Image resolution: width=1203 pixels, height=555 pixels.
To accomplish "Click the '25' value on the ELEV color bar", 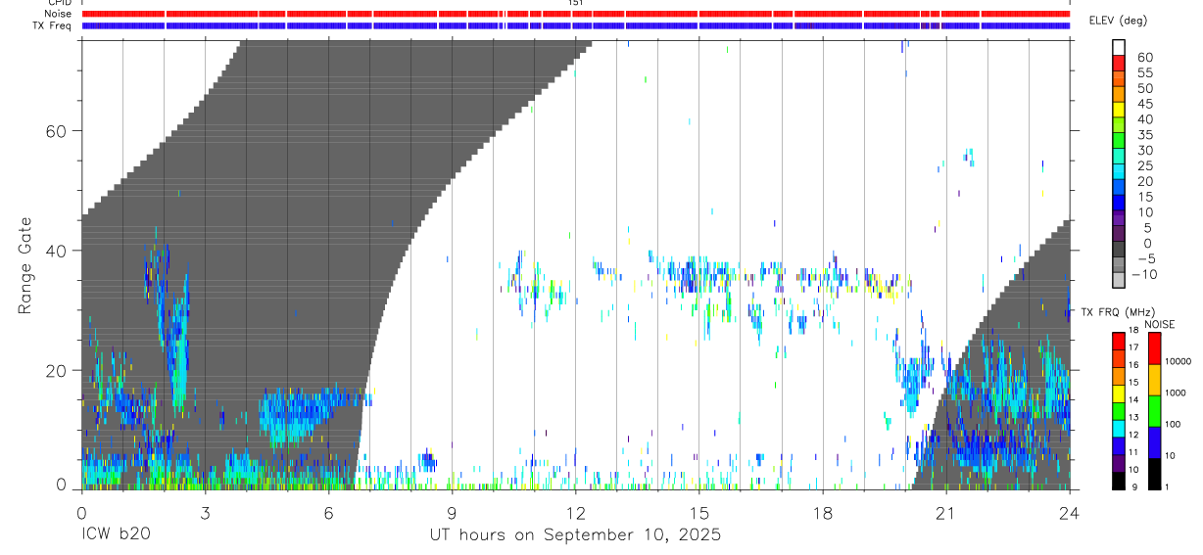I will click(1145, 166).
